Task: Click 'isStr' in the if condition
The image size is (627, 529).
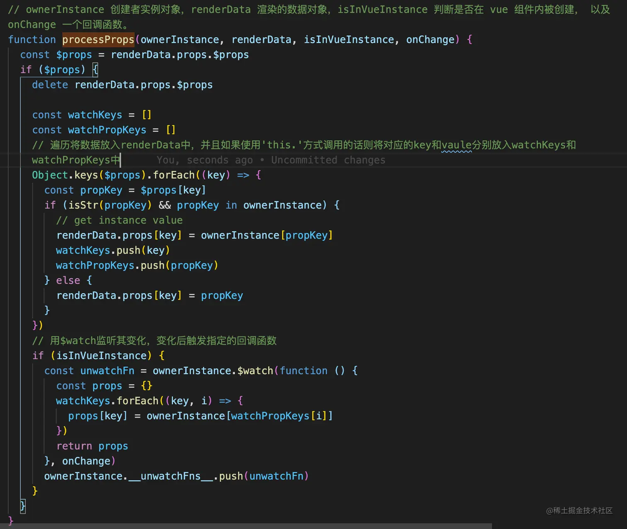Action: [83, 205]
